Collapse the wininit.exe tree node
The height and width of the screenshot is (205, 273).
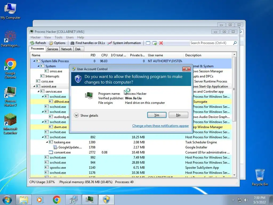(34, 86)
